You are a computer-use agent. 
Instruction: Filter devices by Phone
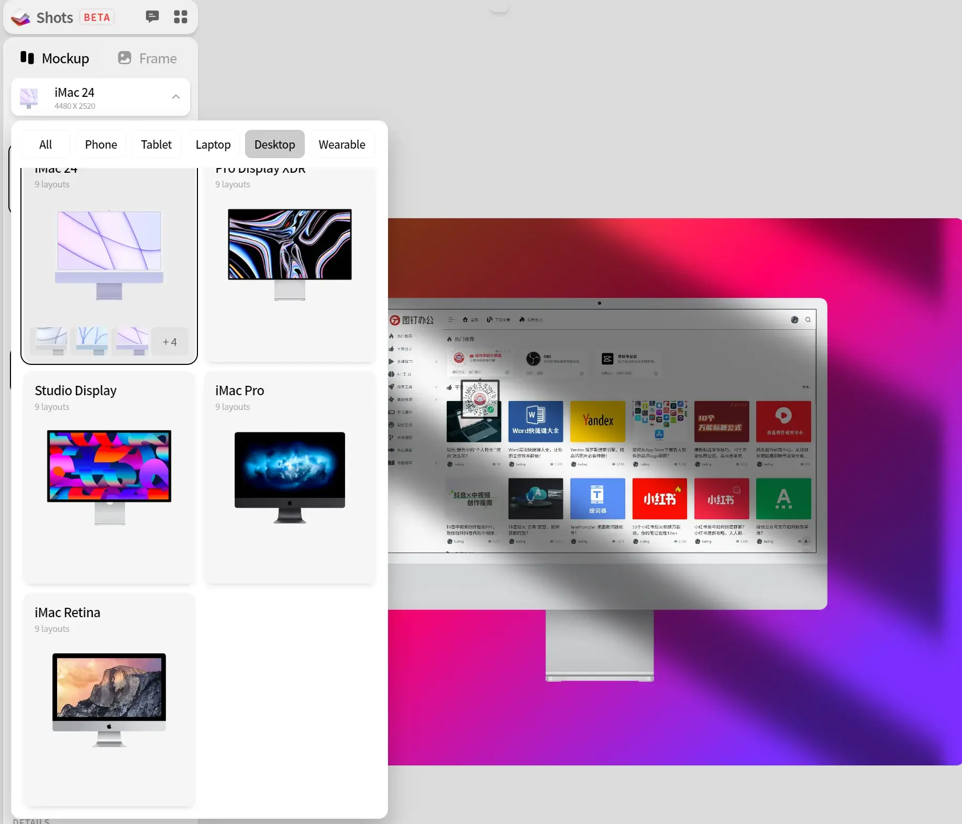point(101,144)
